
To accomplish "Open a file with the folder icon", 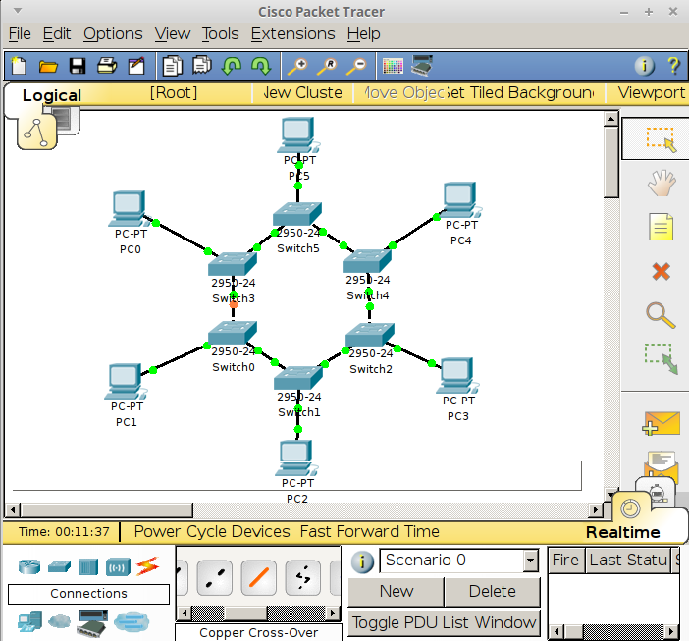I will pyautogui.click(x=48, y=67).
